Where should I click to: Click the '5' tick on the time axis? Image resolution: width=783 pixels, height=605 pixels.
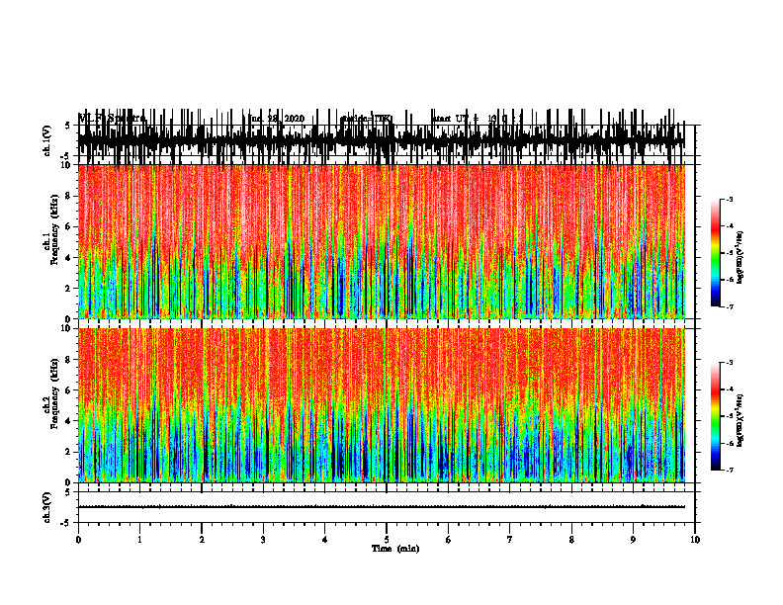pos(387,540)
